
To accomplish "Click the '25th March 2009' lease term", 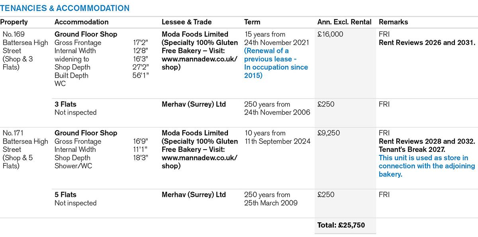I will 271,203.
